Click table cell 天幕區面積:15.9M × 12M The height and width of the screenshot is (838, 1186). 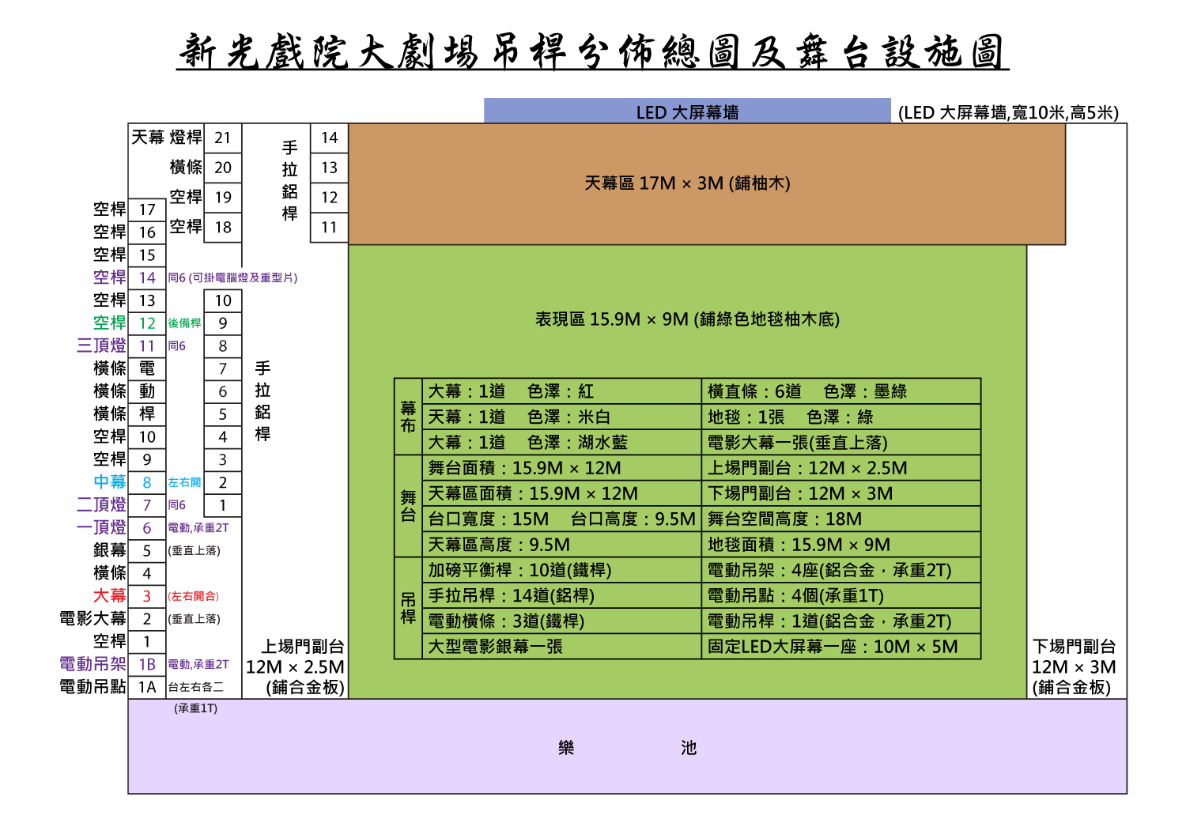click(562, 493)
